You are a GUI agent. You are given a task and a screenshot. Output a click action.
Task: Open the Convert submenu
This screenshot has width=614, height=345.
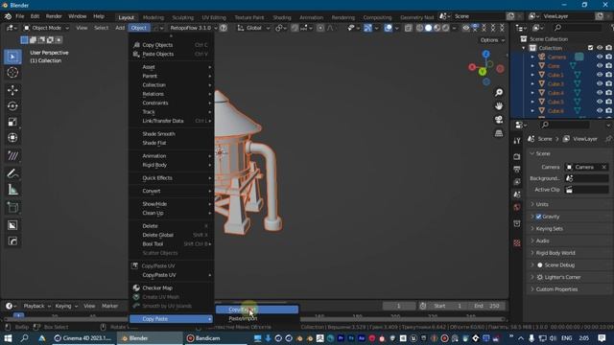click(172, 191)
